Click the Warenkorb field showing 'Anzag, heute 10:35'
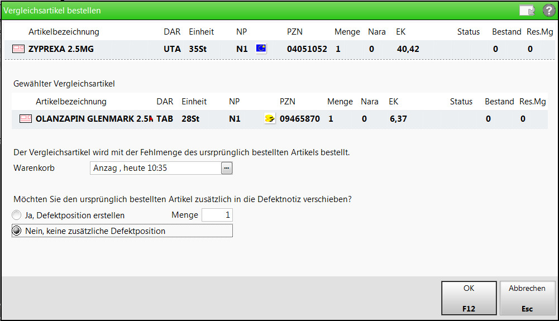 pos(155,168)
